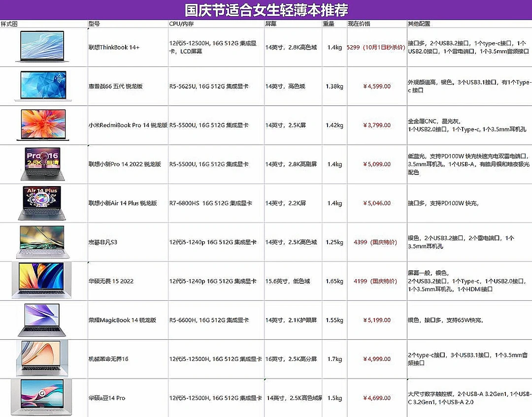Select the 小新Air 14 Plus laptop image

[42, 203]
